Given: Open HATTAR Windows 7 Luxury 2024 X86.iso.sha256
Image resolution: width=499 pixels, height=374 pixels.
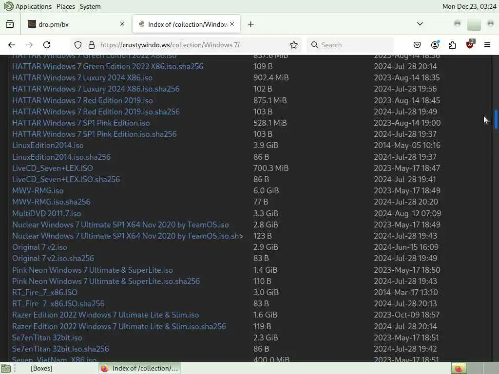Looking at the screenshot, I should click(x=96, y=89).
